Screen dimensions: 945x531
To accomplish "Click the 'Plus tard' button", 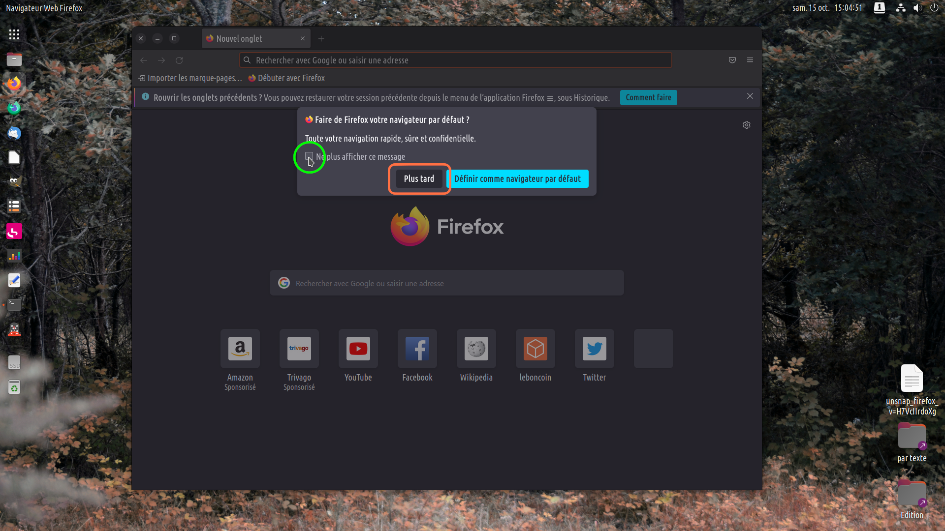I will click(x=419, y=179).
